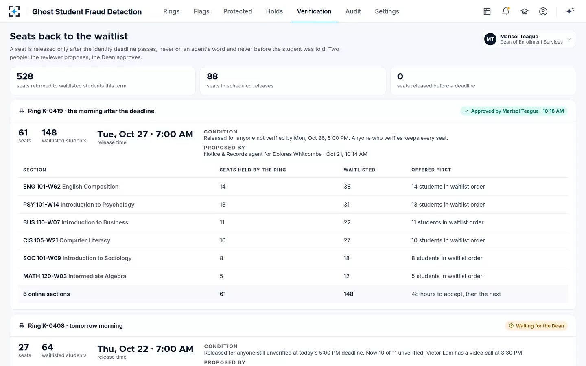Click the 0 seats released before deadline card
The width and height of the screenshot is (586, 366).
[x=483, y=81]
